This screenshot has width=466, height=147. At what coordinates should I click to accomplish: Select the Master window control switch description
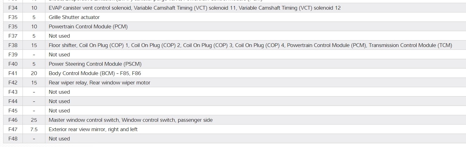tap(130, 120)
